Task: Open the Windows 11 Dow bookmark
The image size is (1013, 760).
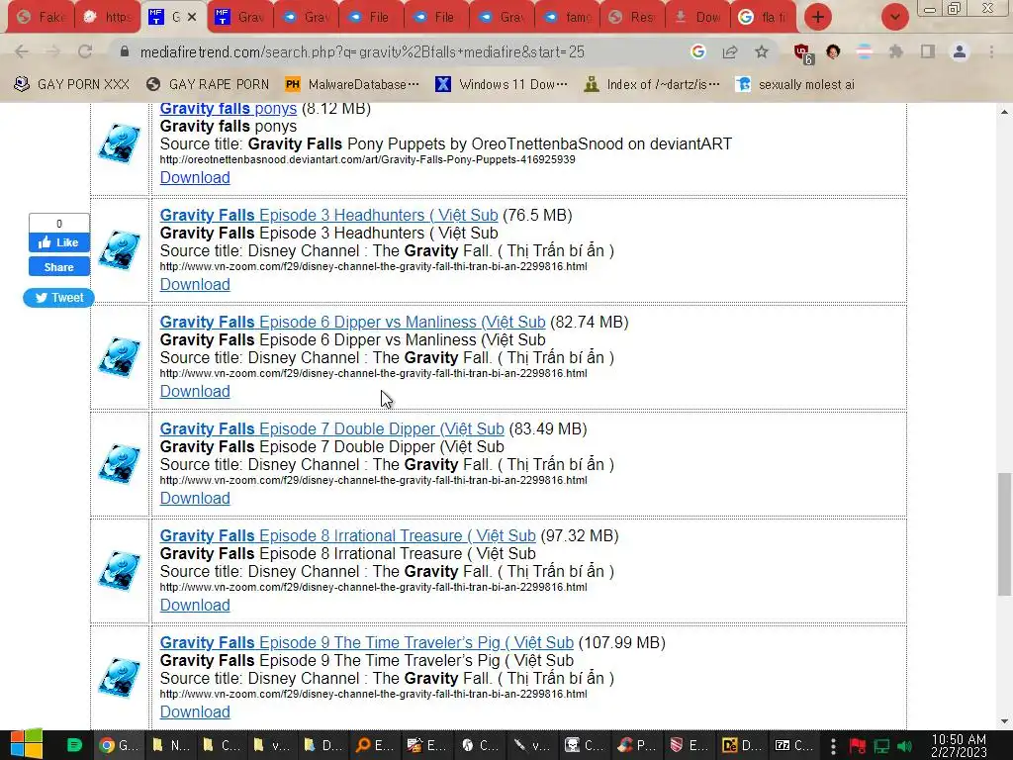Action: coord(502,84)
